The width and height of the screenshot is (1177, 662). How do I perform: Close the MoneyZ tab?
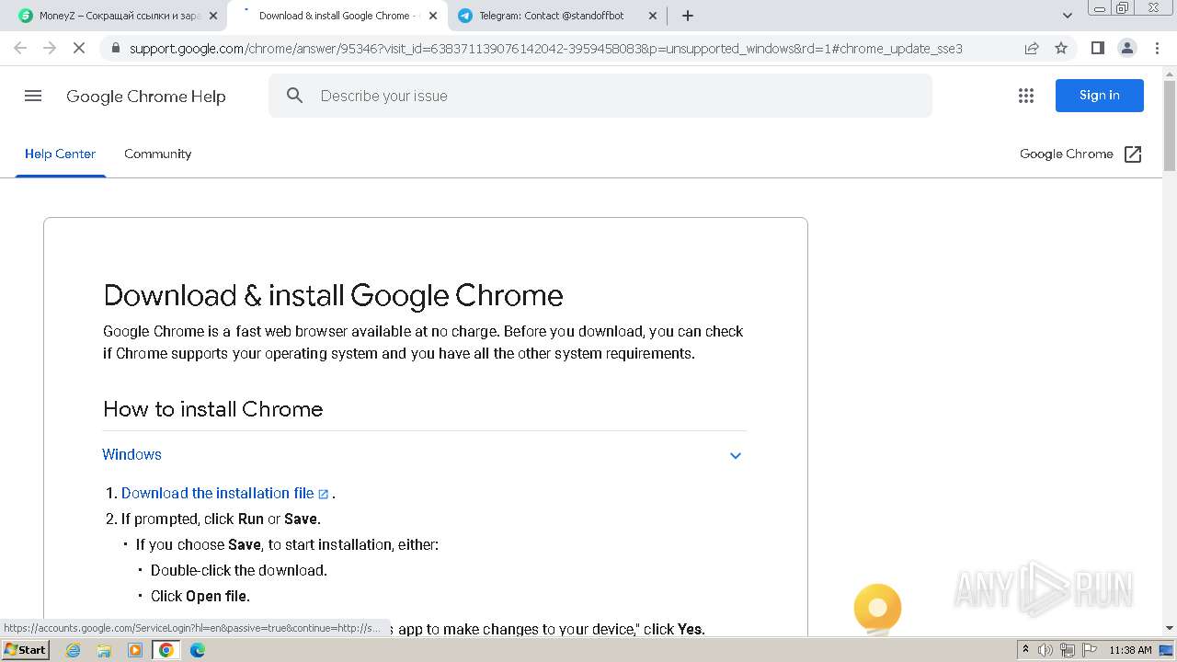213,16
